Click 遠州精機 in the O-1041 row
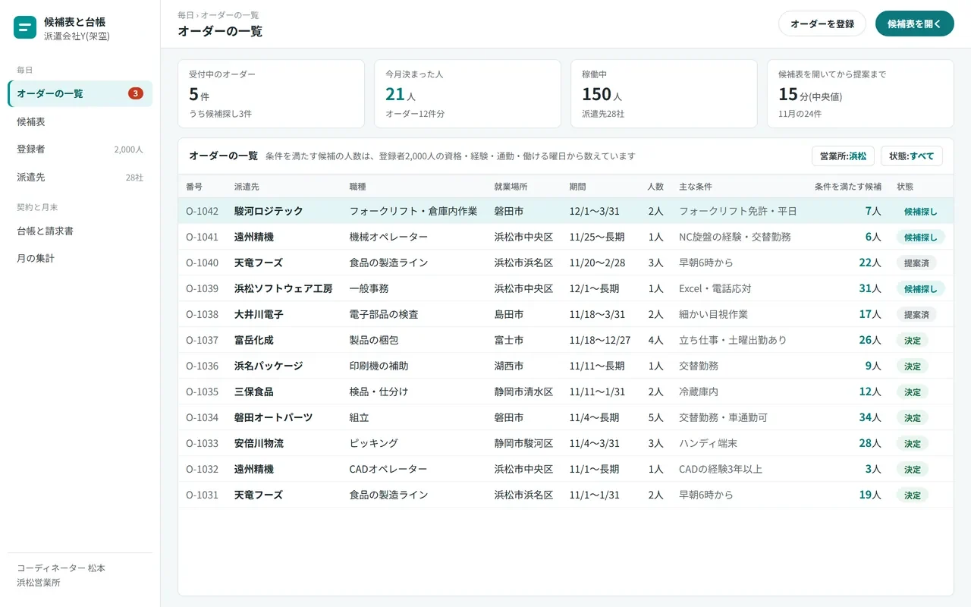Viewport: 971px width, 607px height. click(x=254, y=237)
